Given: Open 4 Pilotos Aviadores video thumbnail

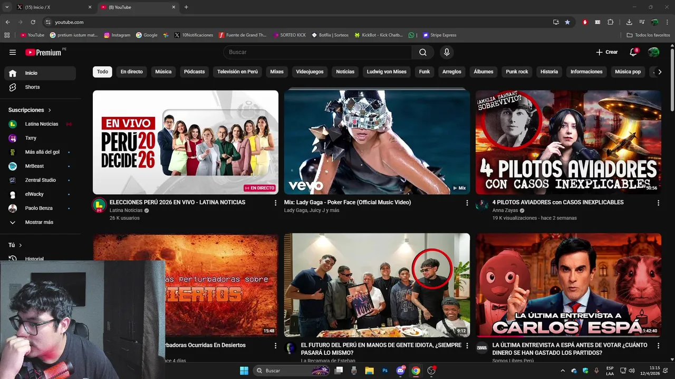Looking at the screenshot, I should point(568,142).
